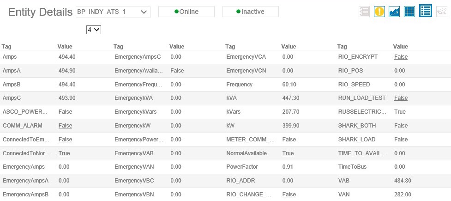This screenshot has width=451, height=201.
Task: Click the ConnectedToEm... False link
Action: [65, 140]
